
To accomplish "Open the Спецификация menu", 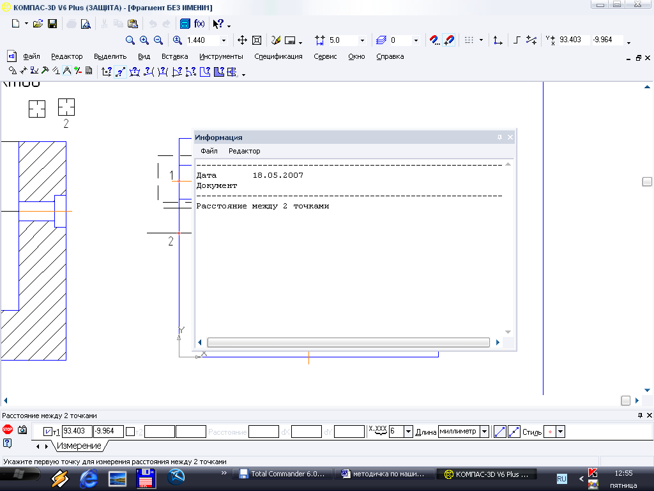I will point(278,56).
